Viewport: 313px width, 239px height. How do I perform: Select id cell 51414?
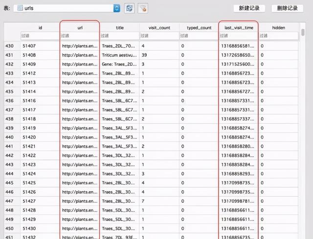click(x=40, y=91)
